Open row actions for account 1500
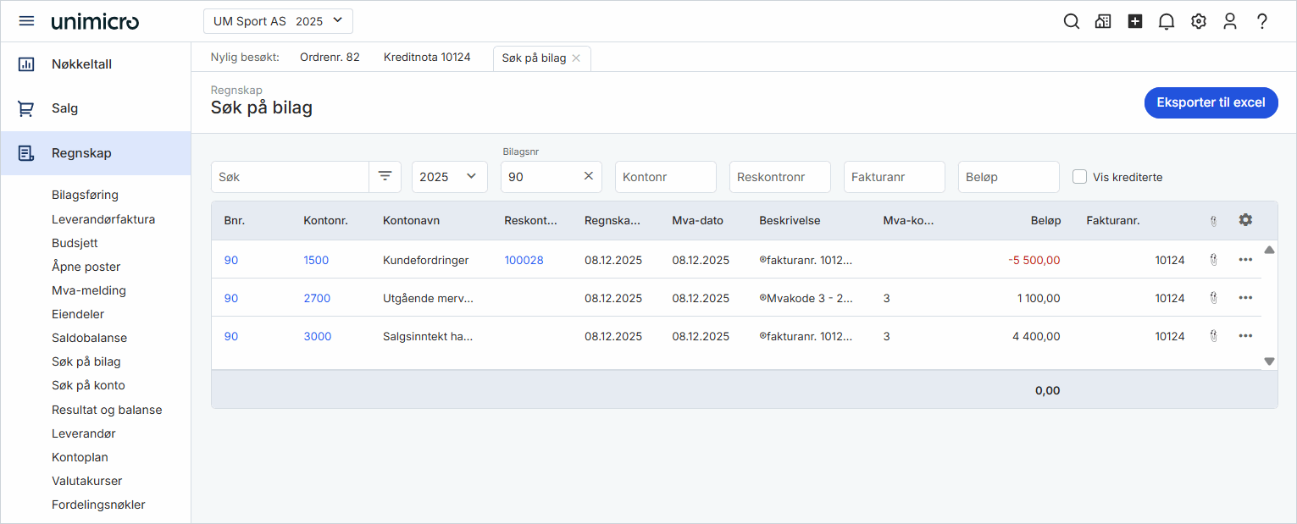1297x524 pixels. tap(1244, 260)
